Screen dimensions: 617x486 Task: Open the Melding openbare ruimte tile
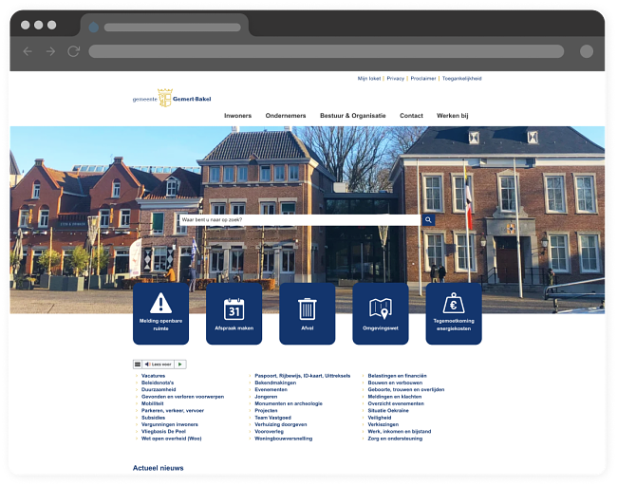(x=160, y=313)
